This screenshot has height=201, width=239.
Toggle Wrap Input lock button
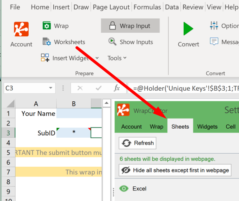click(x=130, y=26)
